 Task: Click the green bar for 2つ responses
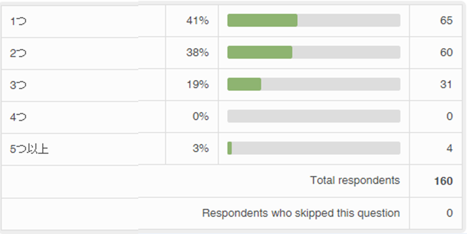tap(260, 52)
